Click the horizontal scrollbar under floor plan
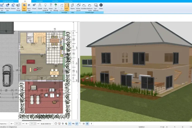 (31, 120)
